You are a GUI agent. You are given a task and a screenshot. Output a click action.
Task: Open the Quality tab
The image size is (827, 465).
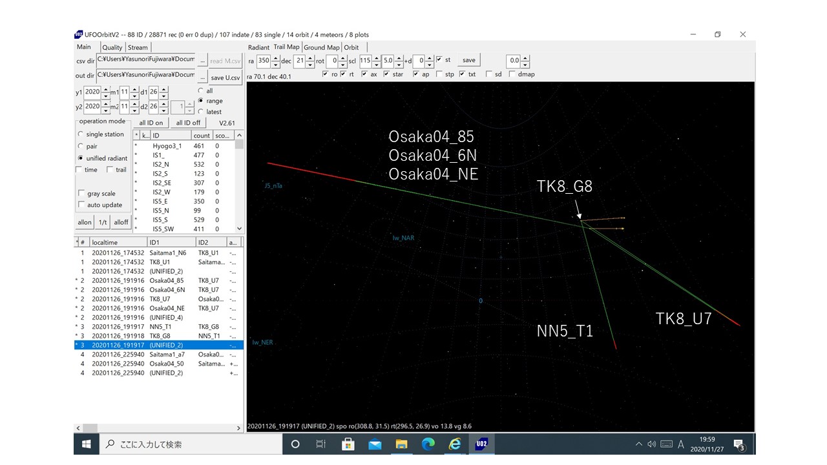112,47
